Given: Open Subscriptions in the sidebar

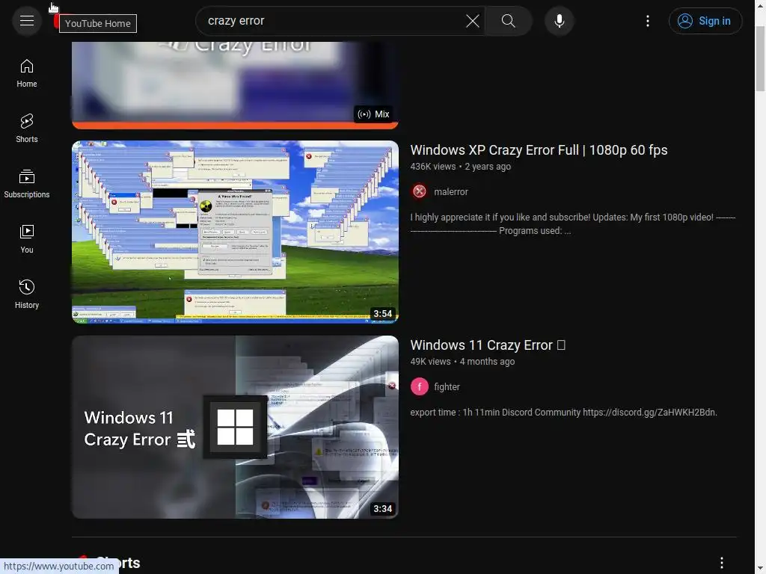Looking at the screenshot, I should pos(27,184).
